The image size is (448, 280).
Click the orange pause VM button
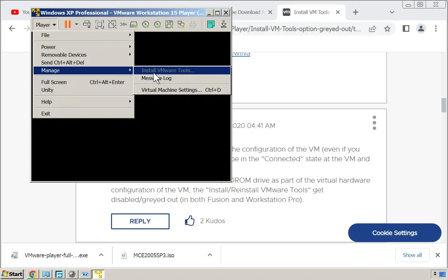[x=68, y=24]
